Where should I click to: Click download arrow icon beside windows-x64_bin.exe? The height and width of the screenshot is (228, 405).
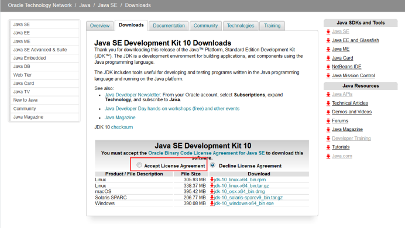212,203
